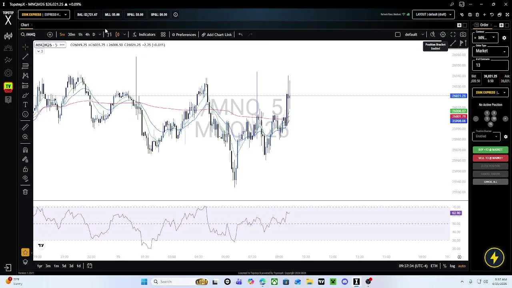Toggle lock all drawing tools
Viewport: 512px width, 288px height.
pyautogui.click(x=25, y=169)
